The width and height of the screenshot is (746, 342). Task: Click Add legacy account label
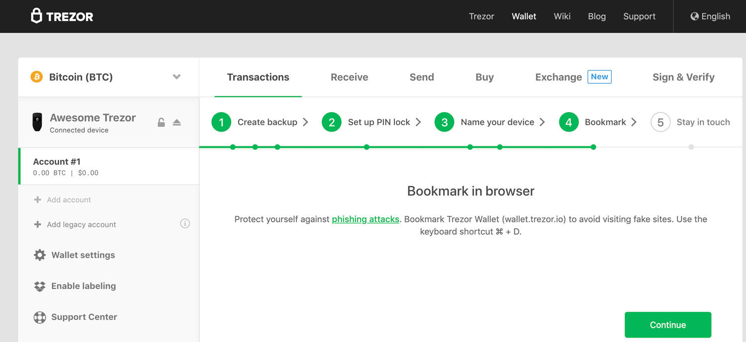click(x=82, y=224)
